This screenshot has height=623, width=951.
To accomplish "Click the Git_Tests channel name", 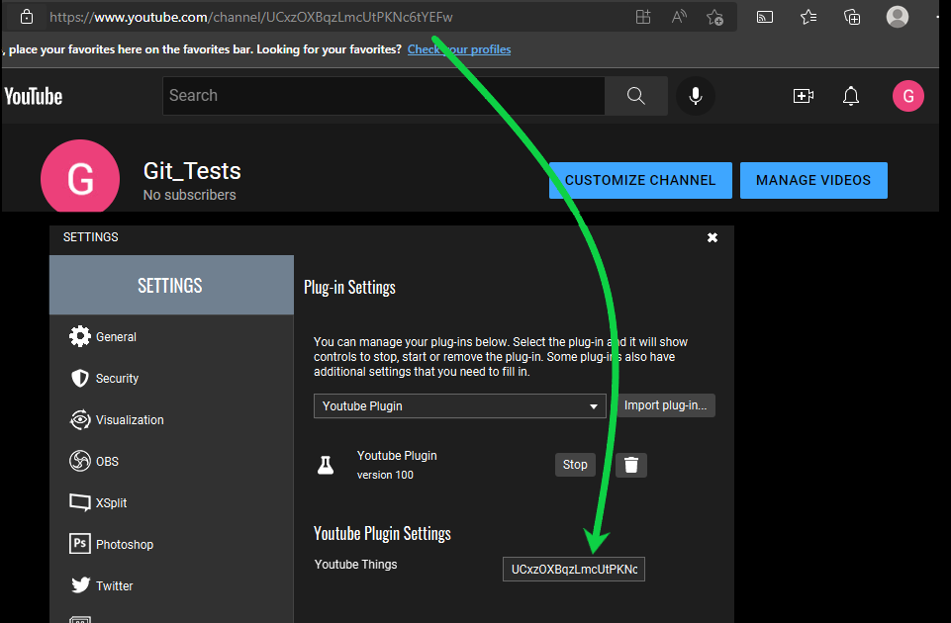I will [192, 171].
